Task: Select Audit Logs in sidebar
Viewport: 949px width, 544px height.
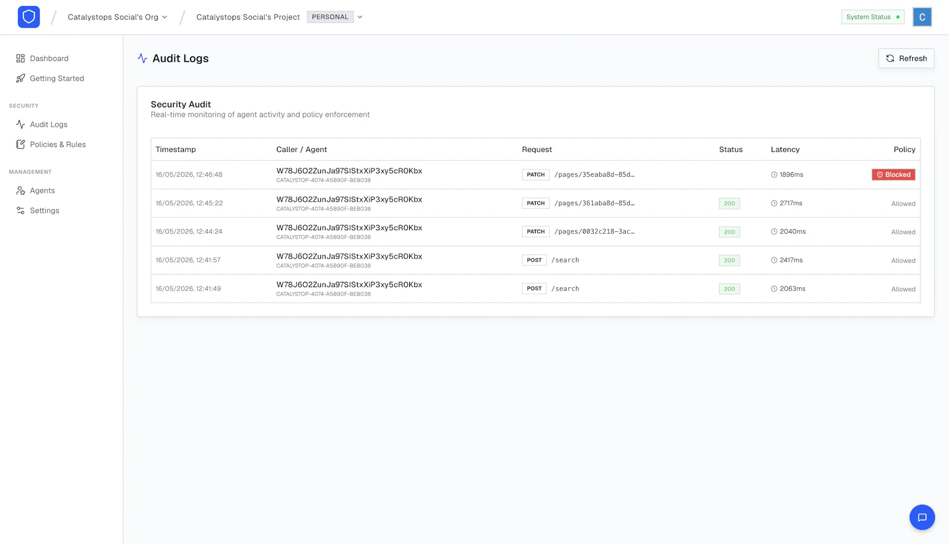Action: coord(49,125)
